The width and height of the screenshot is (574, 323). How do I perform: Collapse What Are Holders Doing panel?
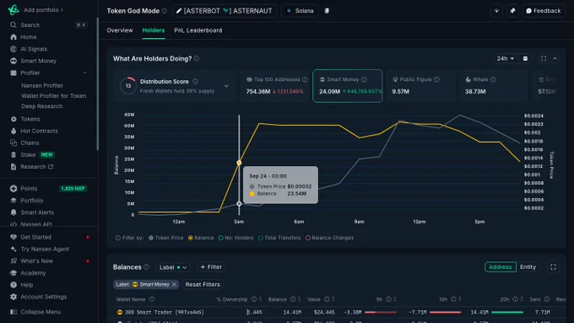tap(555, 58)
